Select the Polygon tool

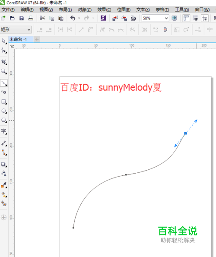click(x=4, y=120)
